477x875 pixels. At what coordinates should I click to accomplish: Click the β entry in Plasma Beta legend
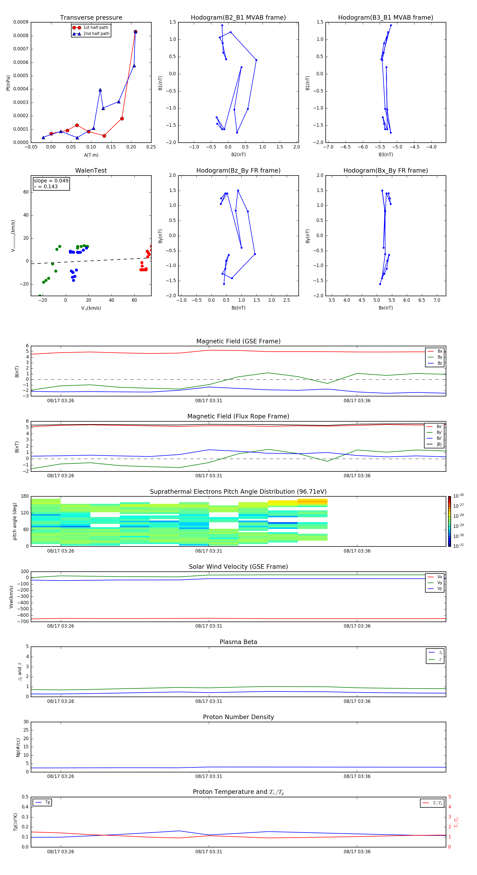point(435,659)
